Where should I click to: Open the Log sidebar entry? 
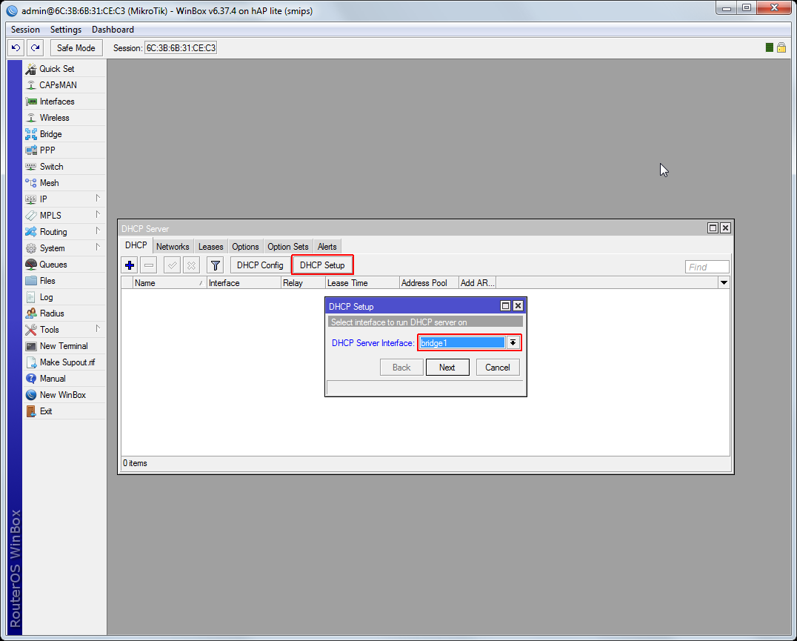coord(46,297)
